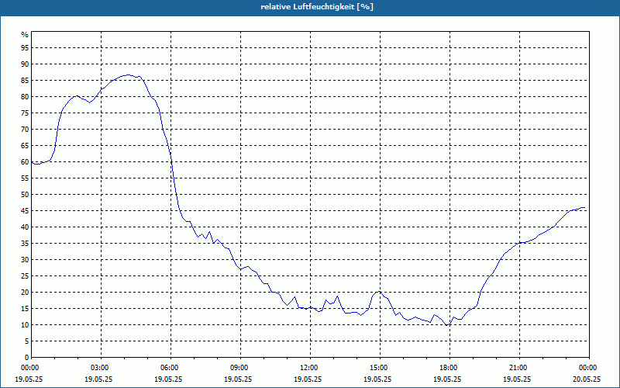620x388 pixels.
Task: Select the "03:00" time label
Action: tap(101, 368)
